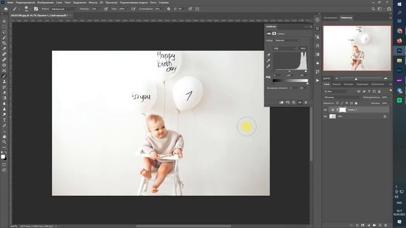Select the Crop tool
This screenshot has width=406, height=228.
tap(4, 43)
